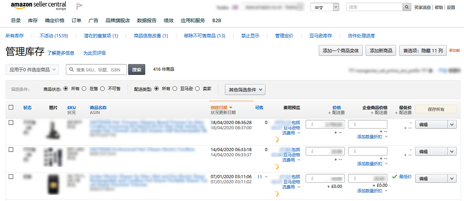Image resolution: width=464 pixels, height=201 pixels.
Task: Open the third product's thumbnail image
Action: tap(53, 184)
